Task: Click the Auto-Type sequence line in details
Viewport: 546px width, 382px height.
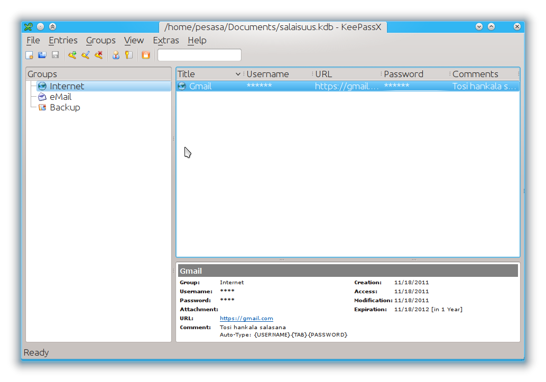Action: (283, 334)
